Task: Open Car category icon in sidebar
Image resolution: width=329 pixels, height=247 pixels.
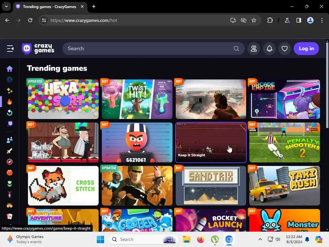Action: [9, 206]
